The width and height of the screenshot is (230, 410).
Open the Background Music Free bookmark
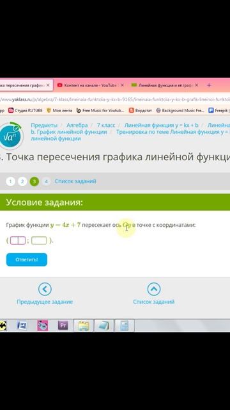[x=180, y=111]
